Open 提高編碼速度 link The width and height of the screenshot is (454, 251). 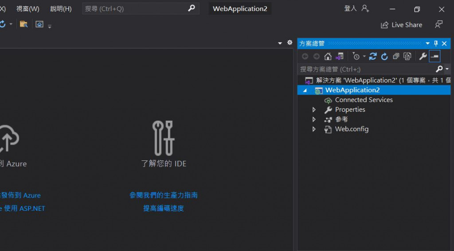click(x=164, y=208)
